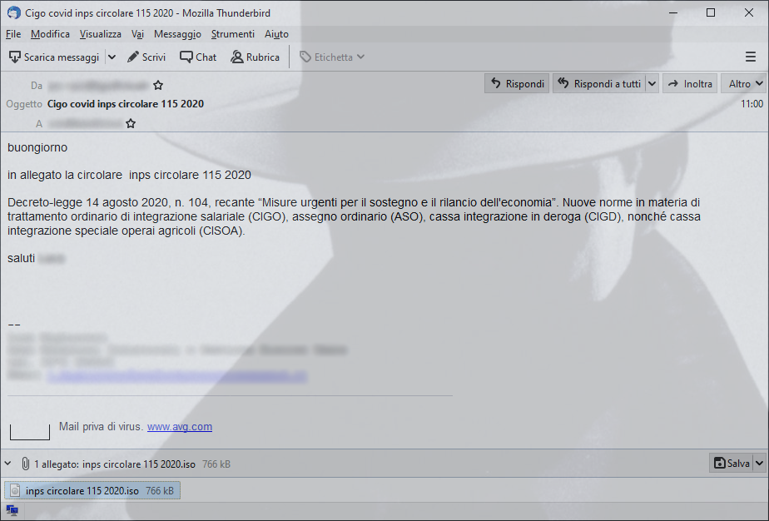
Task: Open the Etichetta tag dropdown
Action: point(333,57)
